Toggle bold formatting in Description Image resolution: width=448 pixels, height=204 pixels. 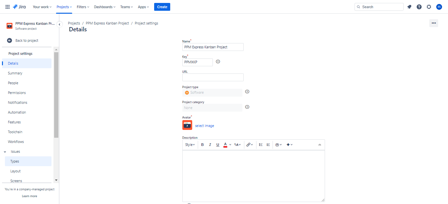202,145
